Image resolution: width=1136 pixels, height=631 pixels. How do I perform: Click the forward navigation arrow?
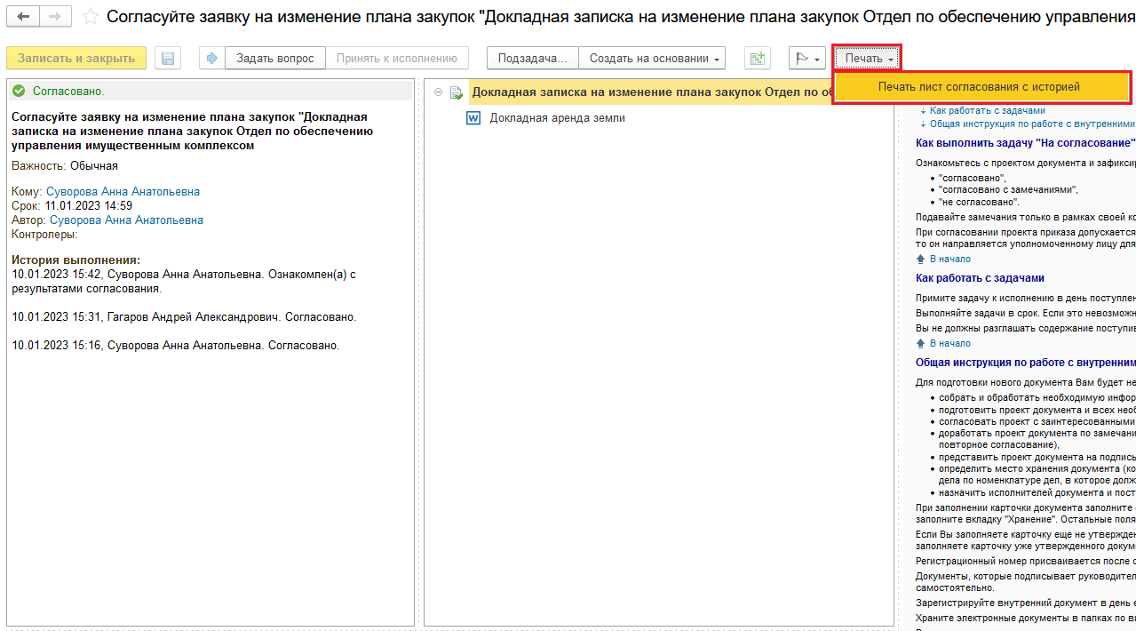tap(55, 17)
